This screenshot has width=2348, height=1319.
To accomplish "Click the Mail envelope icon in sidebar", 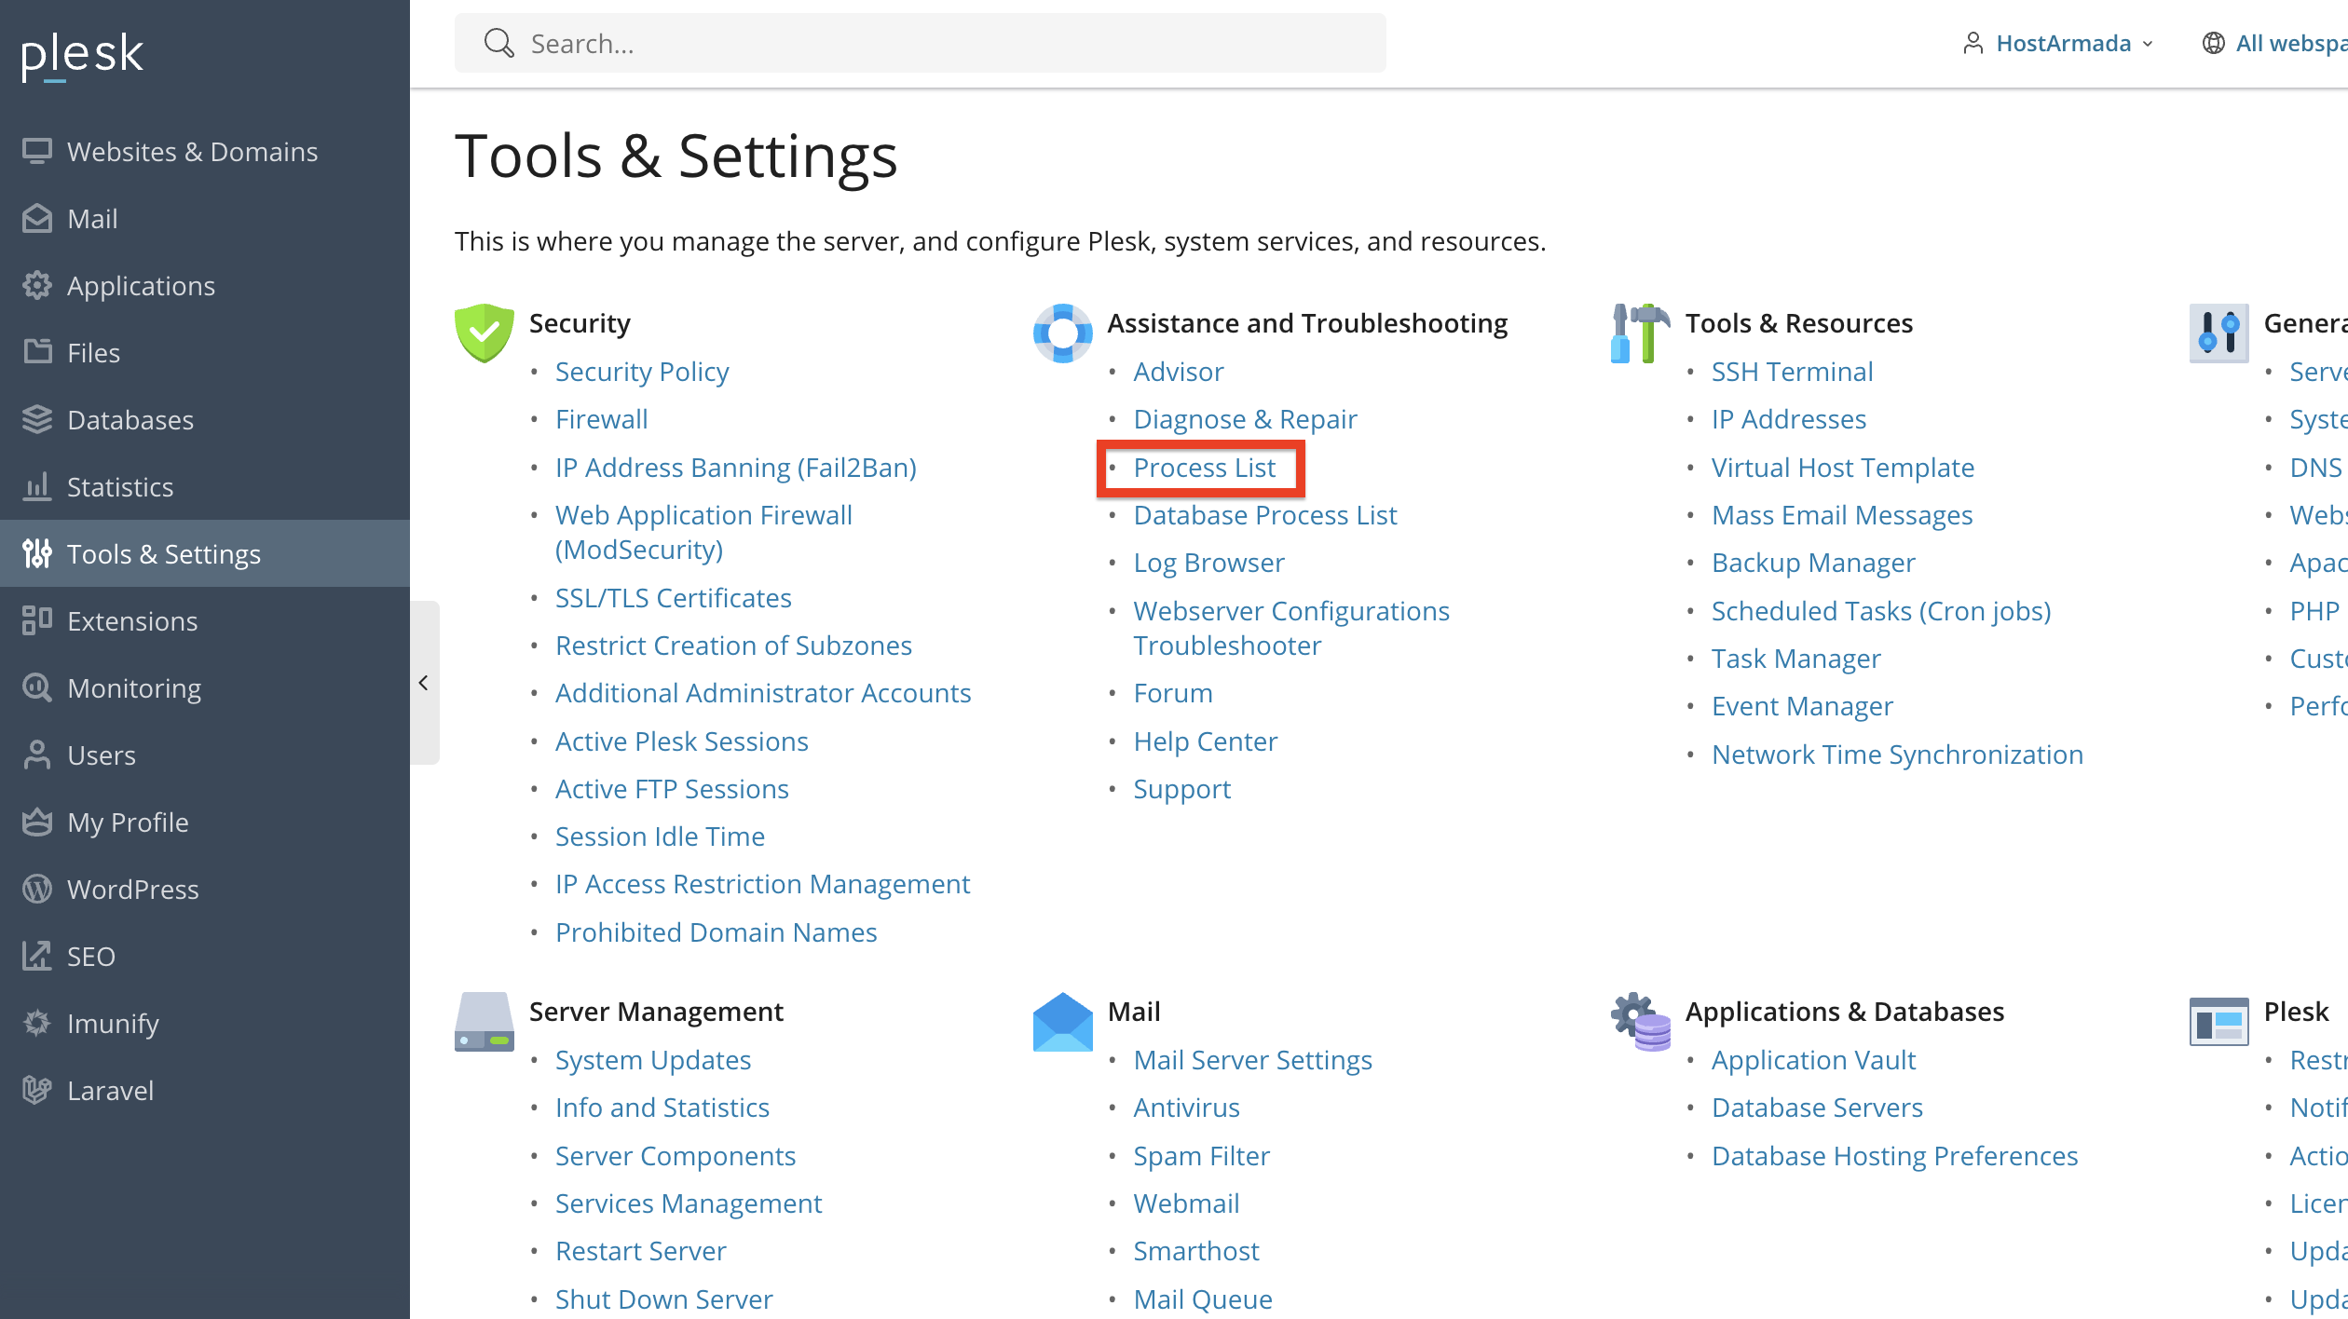I will click(x=37, y=219).
